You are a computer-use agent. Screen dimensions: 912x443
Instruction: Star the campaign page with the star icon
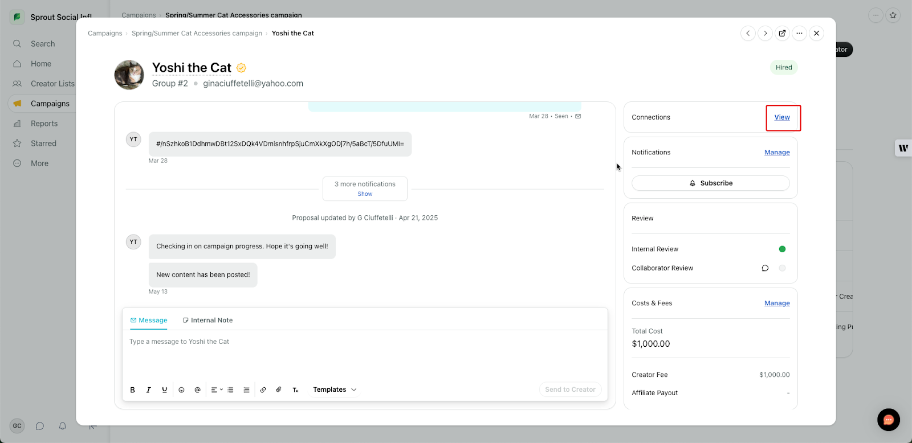tap(893, 15)
